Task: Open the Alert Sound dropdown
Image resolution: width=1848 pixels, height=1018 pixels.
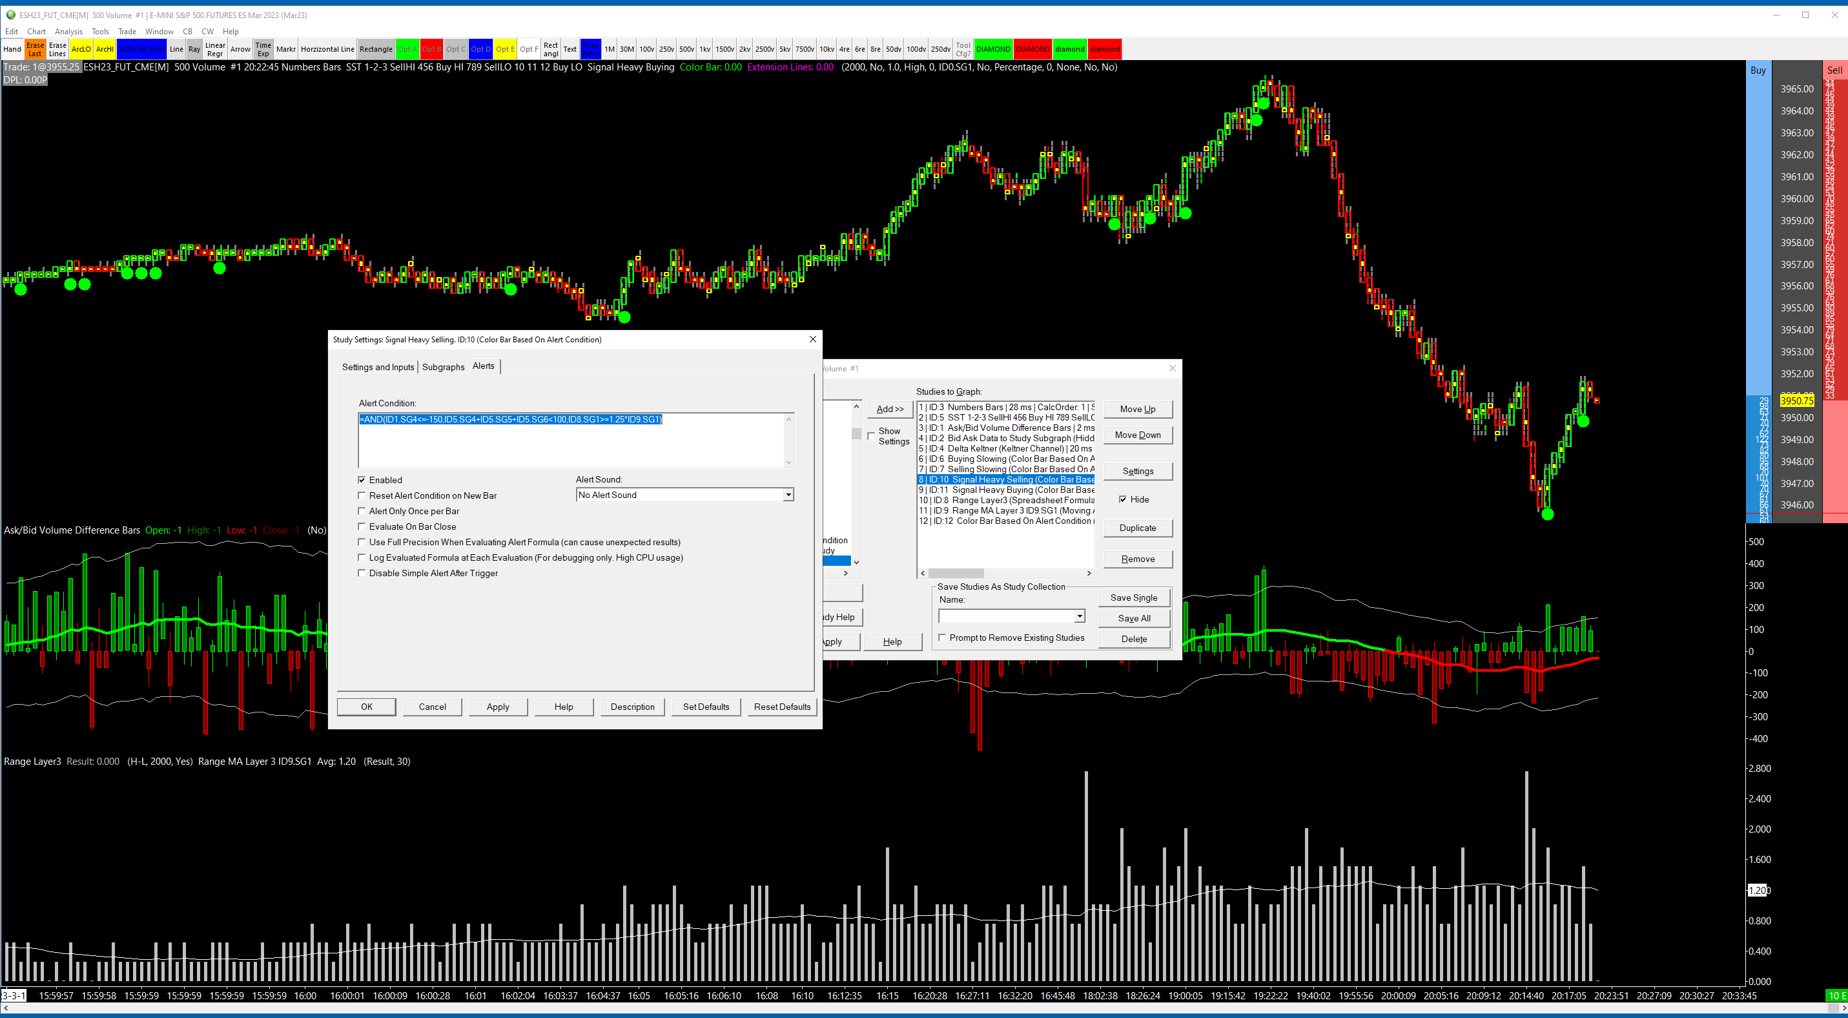Action: tap(788, 495)
